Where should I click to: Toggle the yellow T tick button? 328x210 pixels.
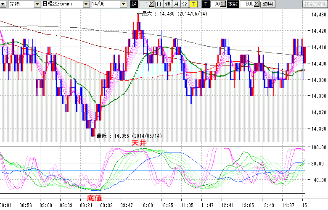(193, 4)
